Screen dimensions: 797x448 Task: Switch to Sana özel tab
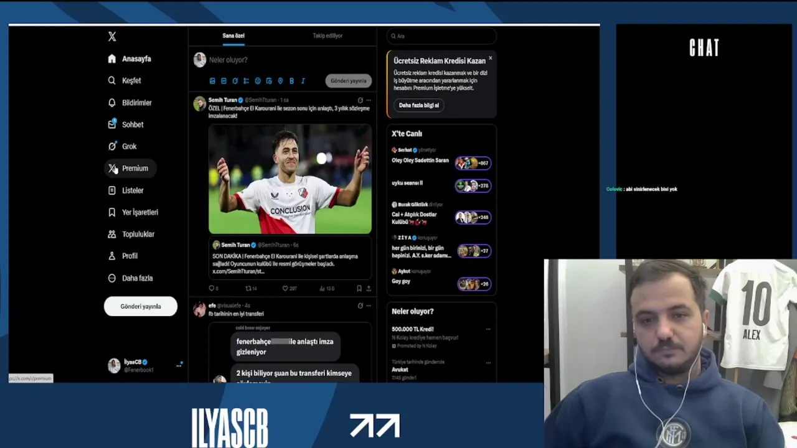coord(233,35)
